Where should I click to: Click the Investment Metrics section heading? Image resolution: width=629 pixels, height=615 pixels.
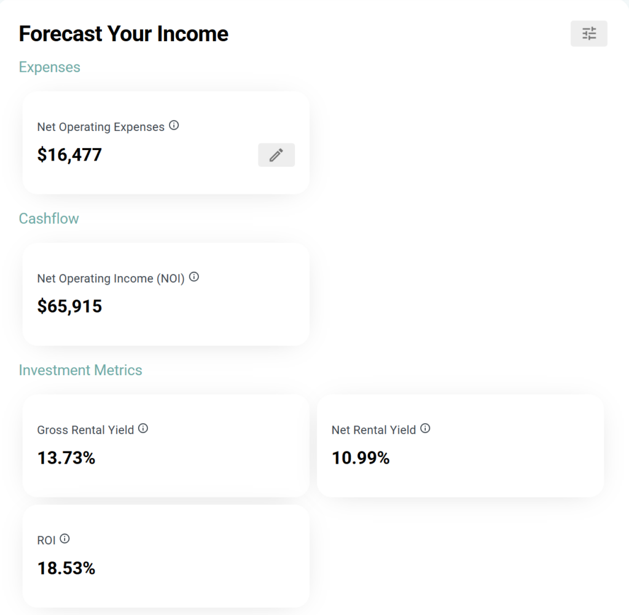(80, 370)
